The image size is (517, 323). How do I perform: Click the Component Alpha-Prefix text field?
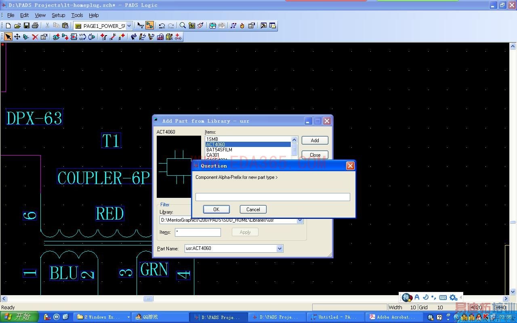point(273,197)
